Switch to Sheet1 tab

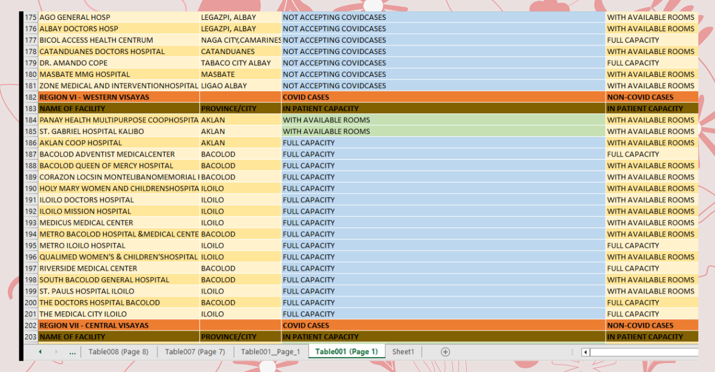pyautogui.click(x=403, y=352)
